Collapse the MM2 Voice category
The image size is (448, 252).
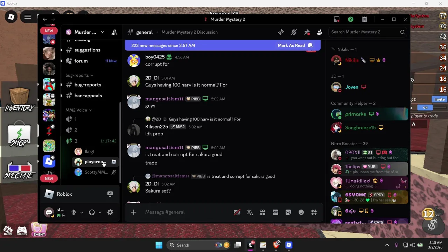coord(78,110)
